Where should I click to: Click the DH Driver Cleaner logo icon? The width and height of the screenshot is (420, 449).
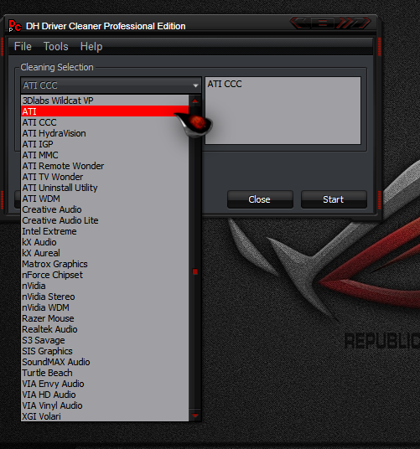[14, 26]
